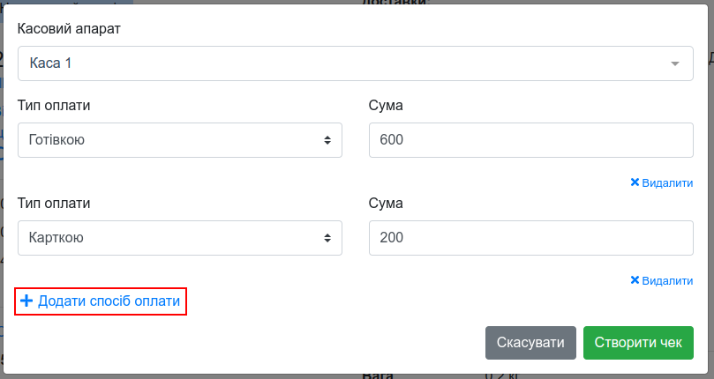Click the caret arrow in the Каса 1 box
Image resolution: width=714 pixels, height=379 pixels.
click(x=675, y=63)
